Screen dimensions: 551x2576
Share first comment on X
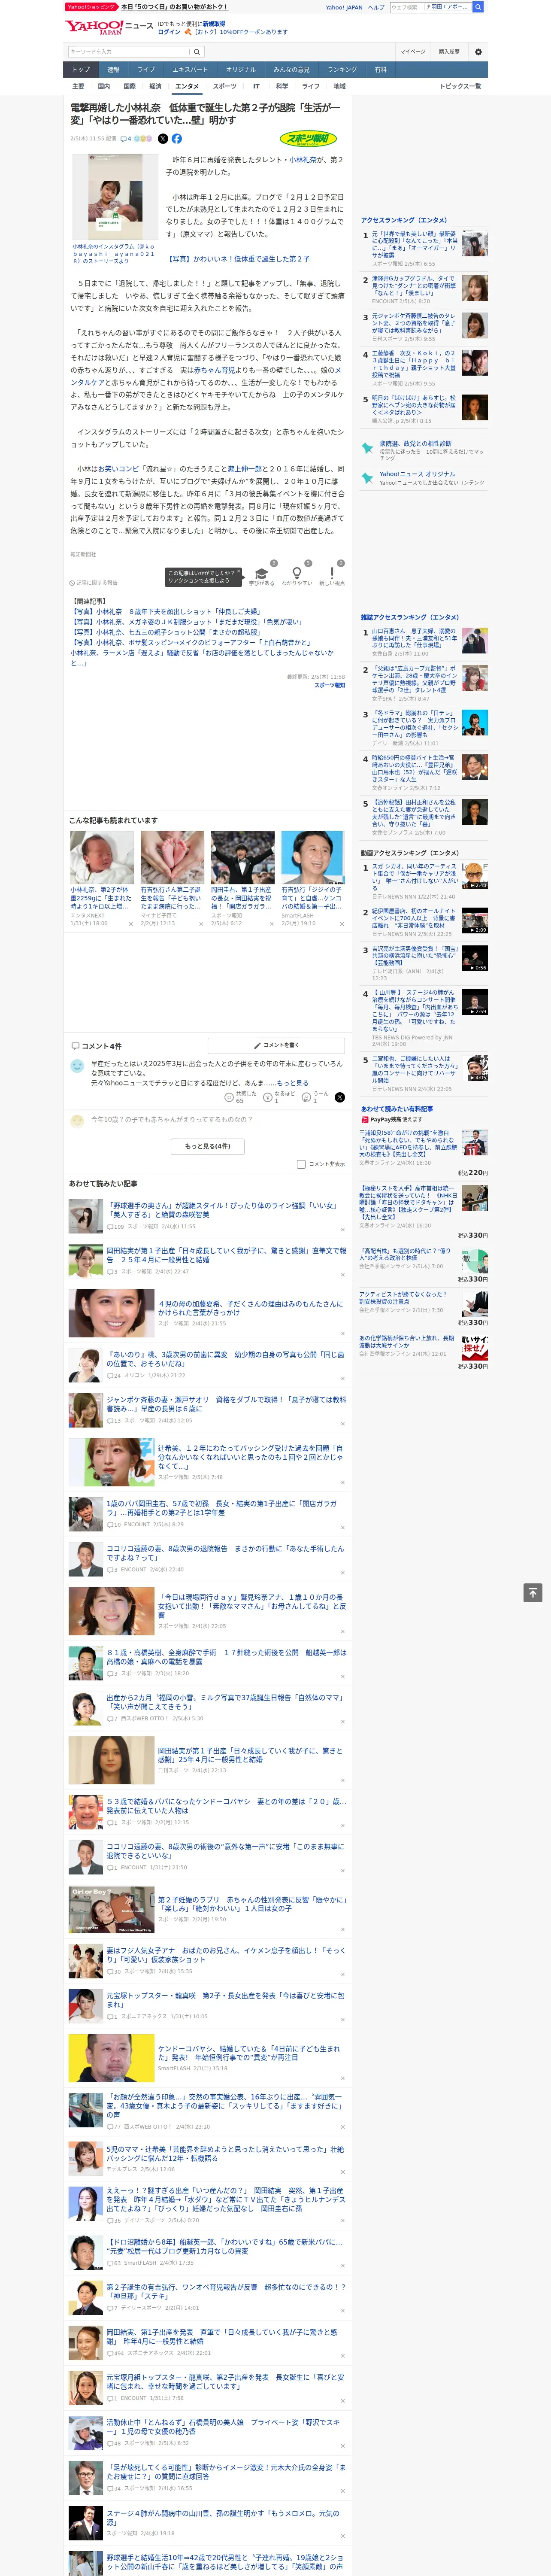click(340, 1097)
